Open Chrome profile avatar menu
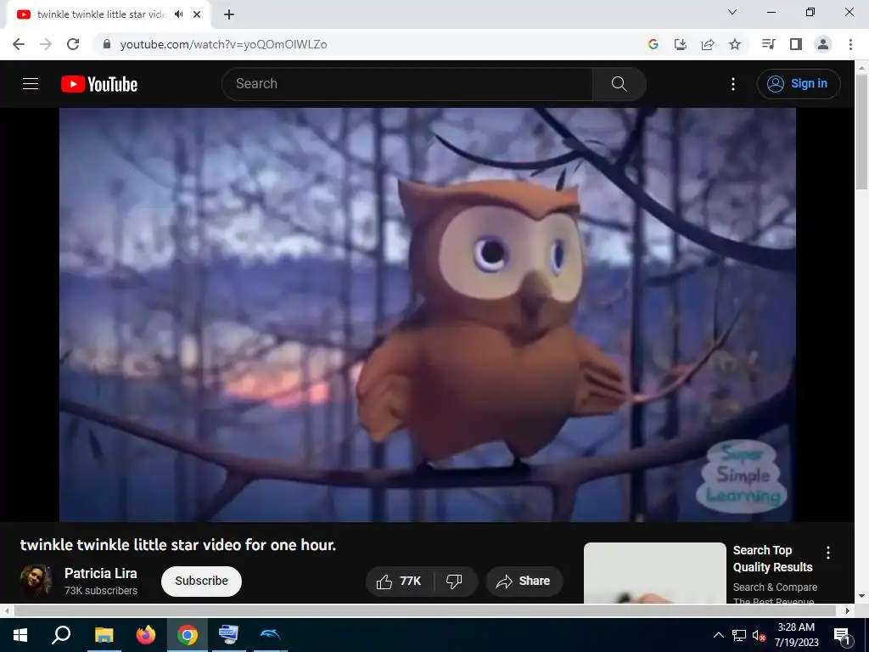869x652 pixels. coord(823,44)
